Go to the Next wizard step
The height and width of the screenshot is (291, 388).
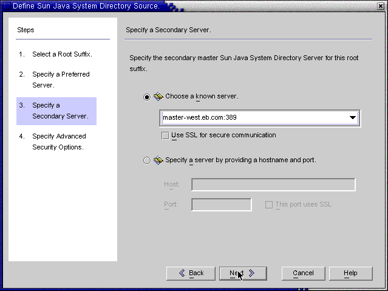tap(243, 273)
